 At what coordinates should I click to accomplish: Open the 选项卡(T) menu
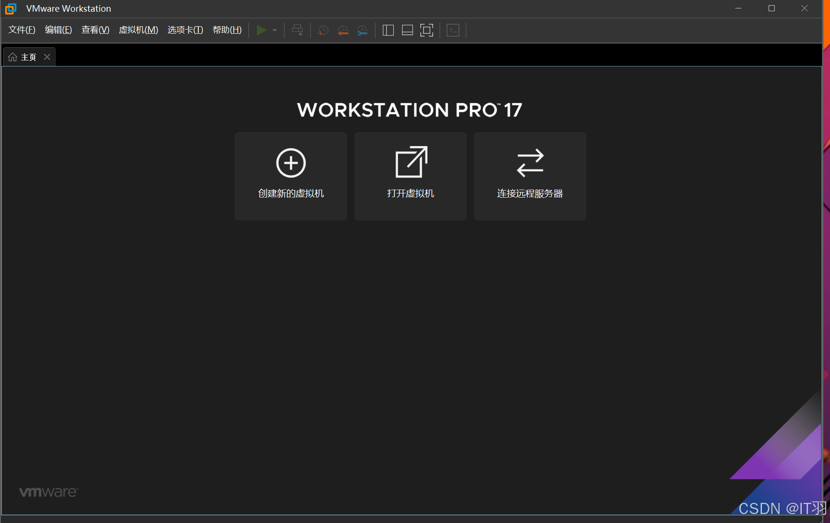click(186, 30)
